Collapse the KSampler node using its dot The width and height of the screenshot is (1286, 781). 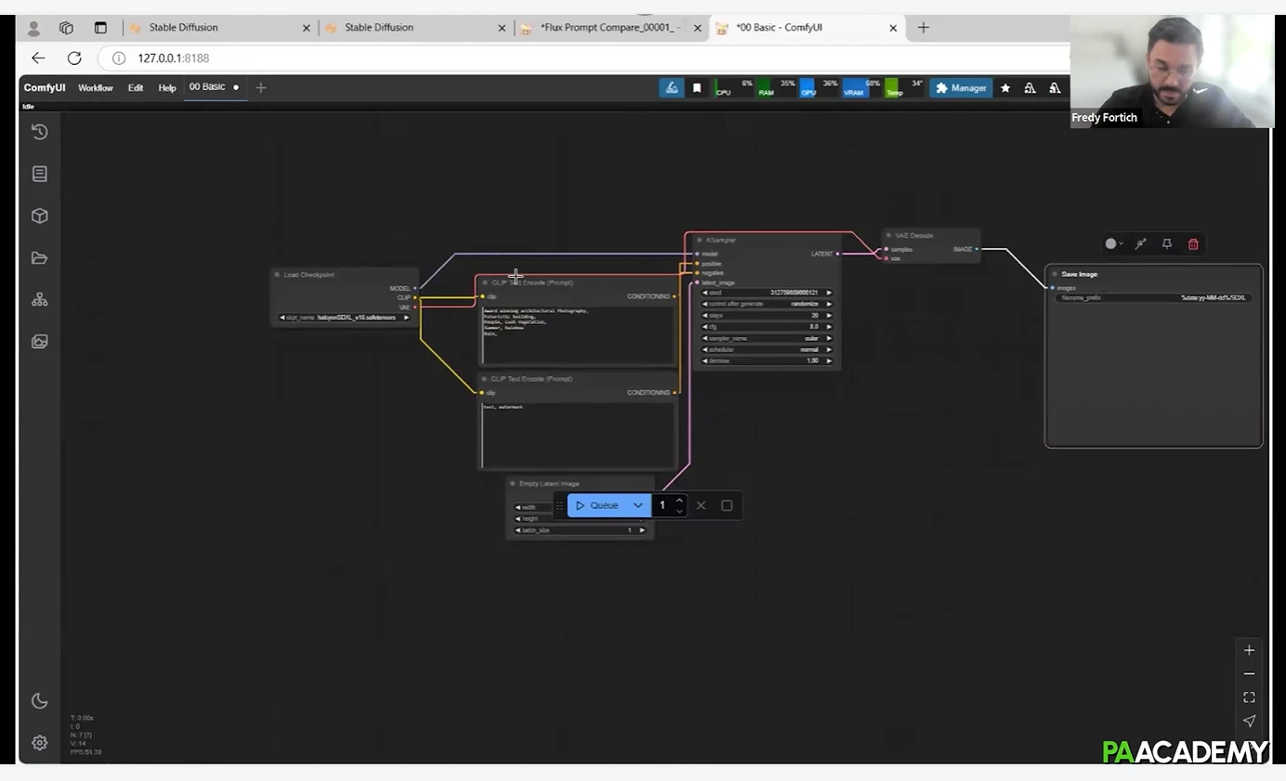[699, 241]
